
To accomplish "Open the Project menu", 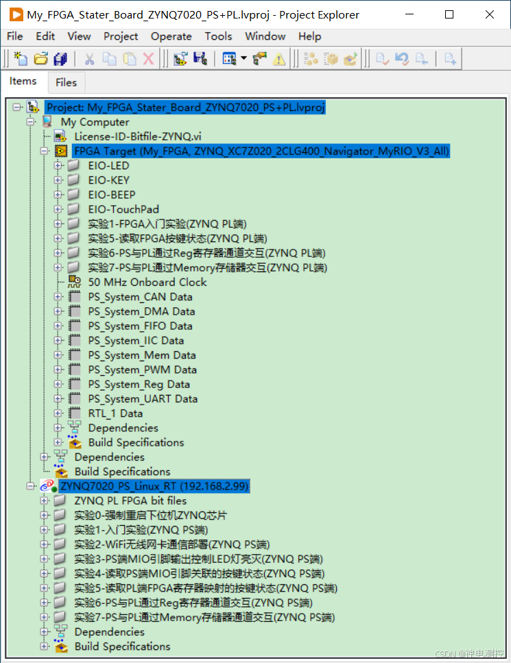I will point(121,36).
